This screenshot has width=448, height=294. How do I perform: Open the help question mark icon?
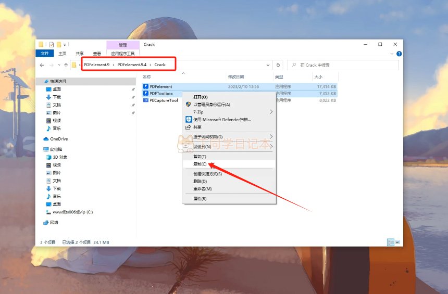point(399,54)
